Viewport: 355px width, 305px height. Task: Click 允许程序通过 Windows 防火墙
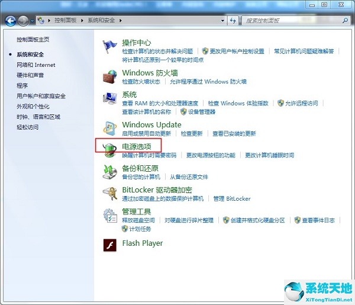pos(208,82)
